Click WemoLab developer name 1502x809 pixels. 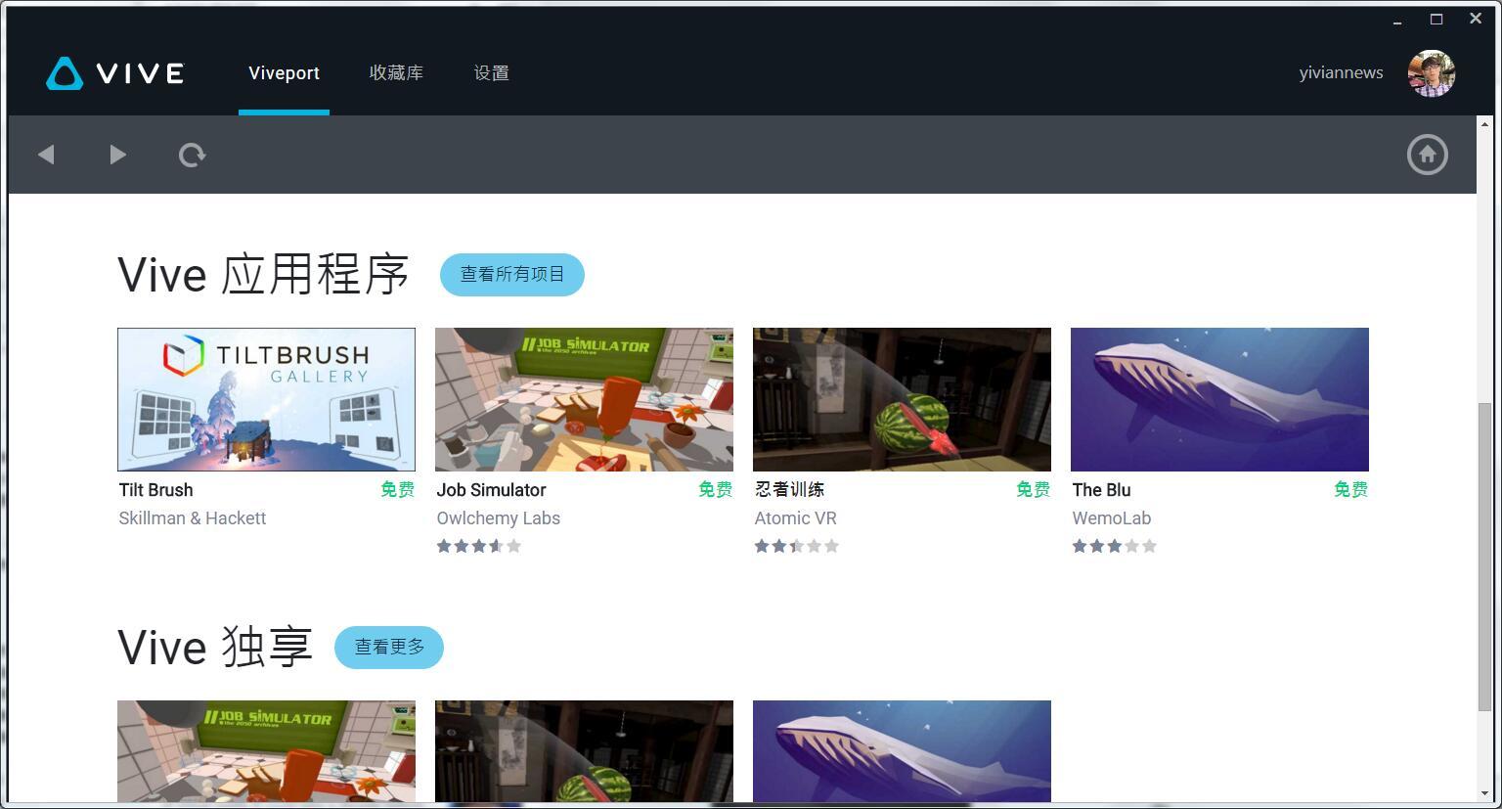pyautogui.click(x=1111, y=518)
